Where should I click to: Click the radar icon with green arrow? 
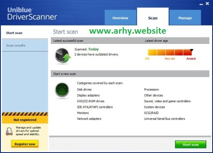[x=63, y=56]
